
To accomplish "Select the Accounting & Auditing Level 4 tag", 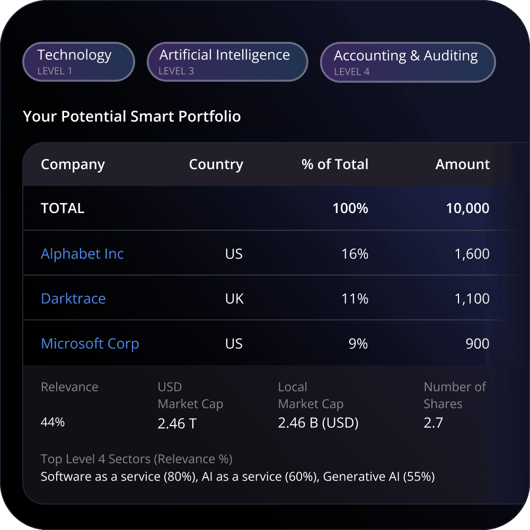I will click(407, 61).
